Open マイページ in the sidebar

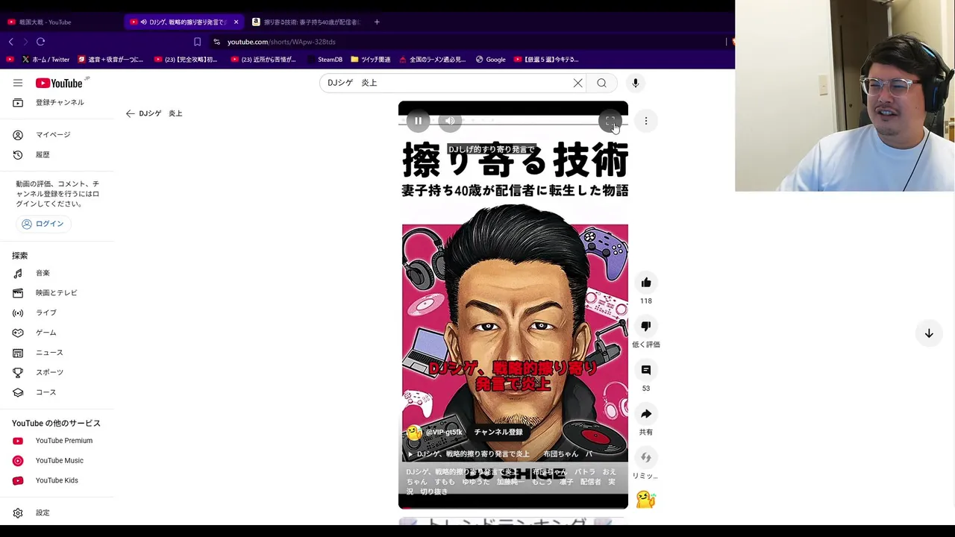pyautogui.click(x=57, y=134)
